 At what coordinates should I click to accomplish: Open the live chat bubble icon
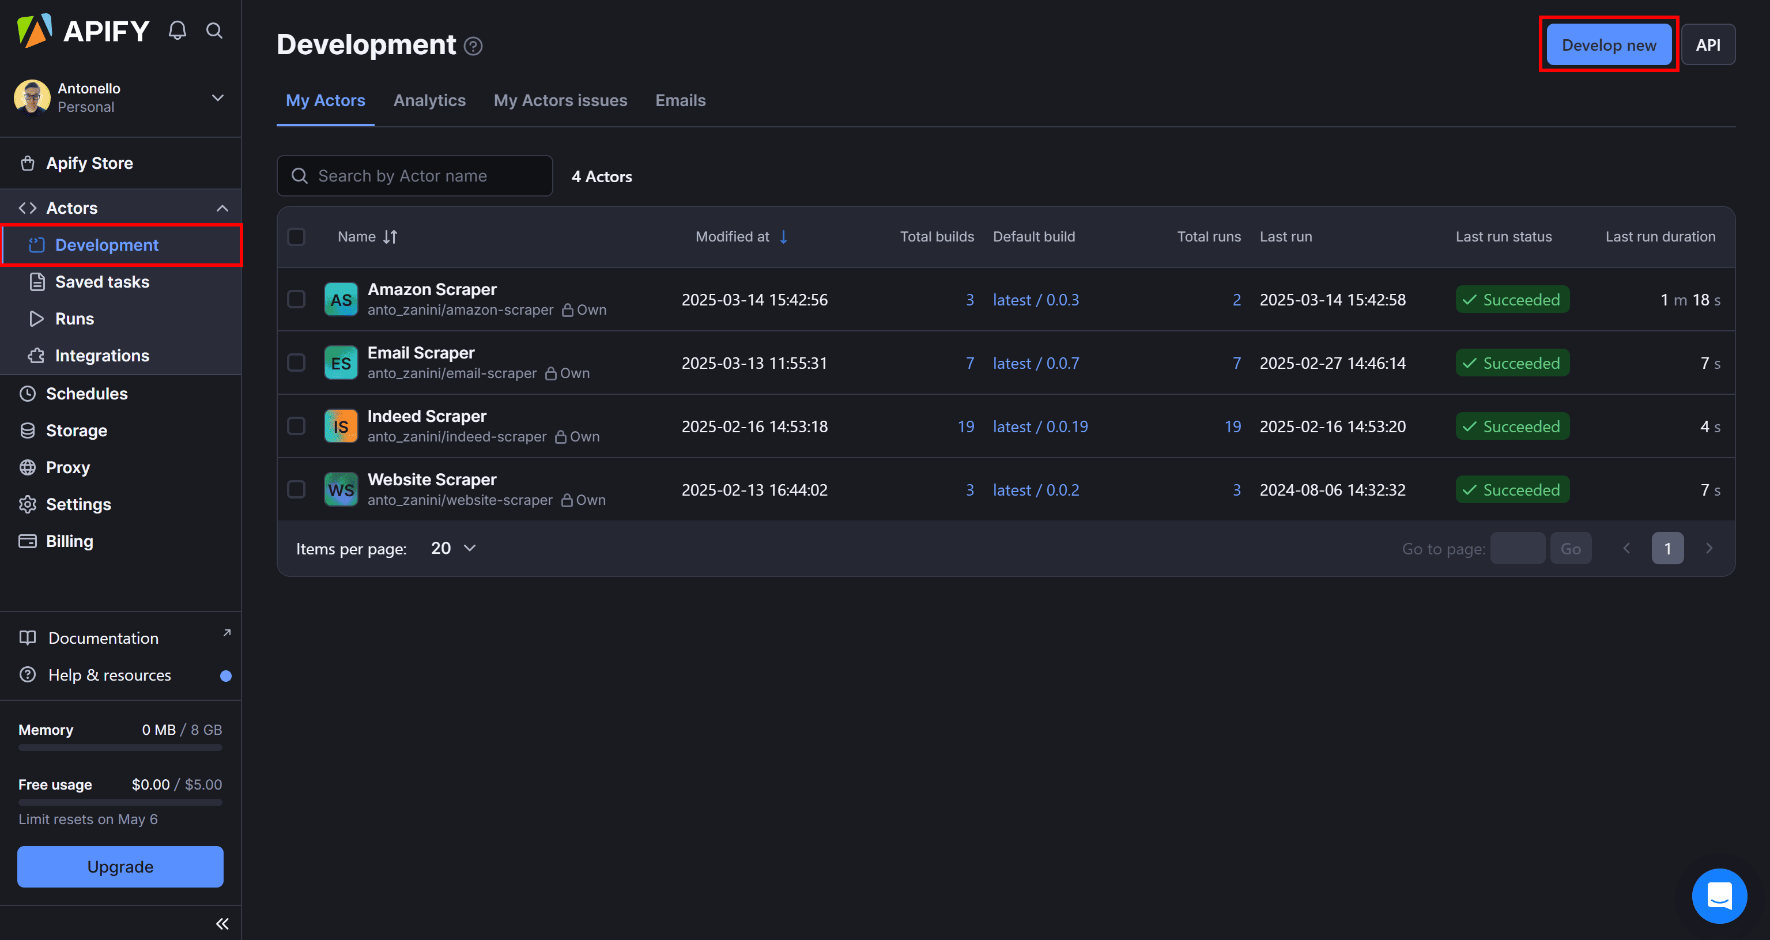pyautogui.click(x=1719, y=896)
